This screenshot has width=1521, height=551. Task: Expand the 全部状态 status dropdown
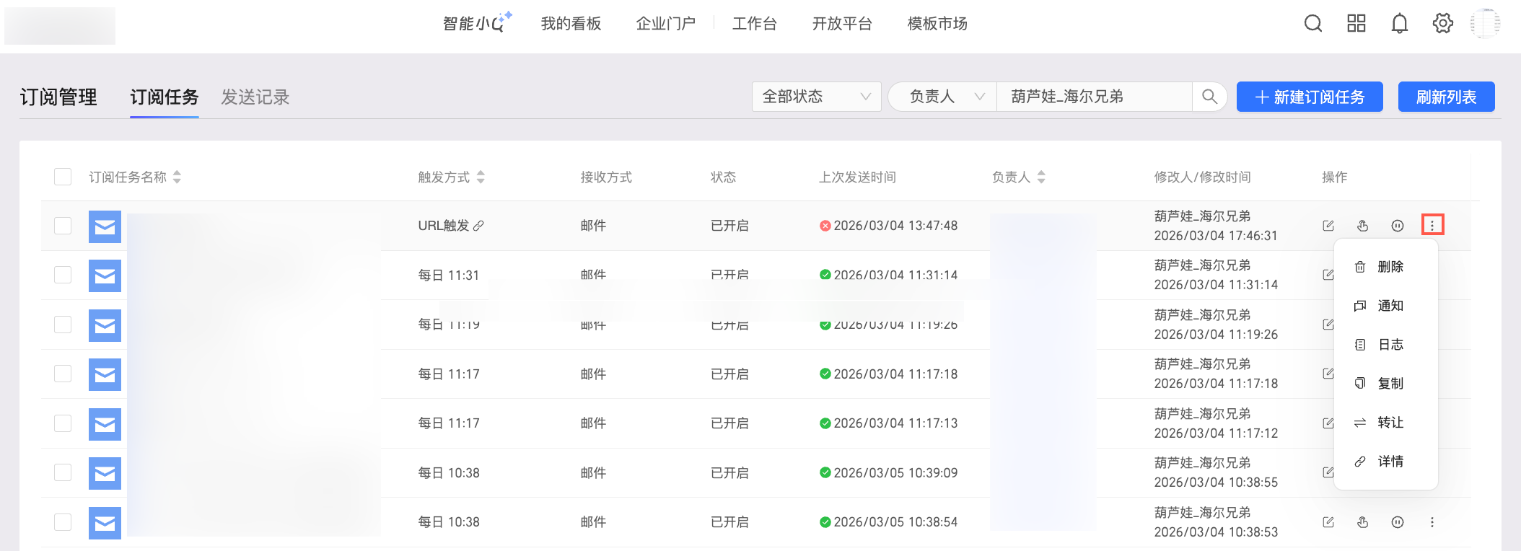pyautogui.click(x=816, y=97)
